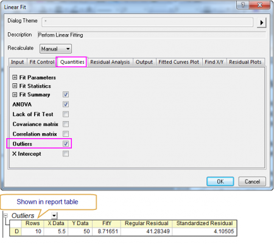Uncheck the Fit Summary checkbox

[x=66, y=94]
